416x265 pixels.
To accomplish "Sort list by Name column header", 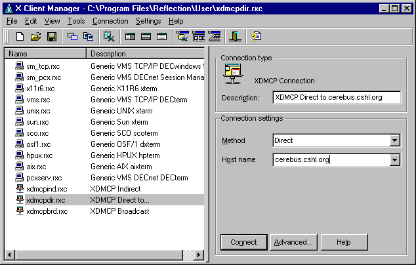I will (45, 54).
